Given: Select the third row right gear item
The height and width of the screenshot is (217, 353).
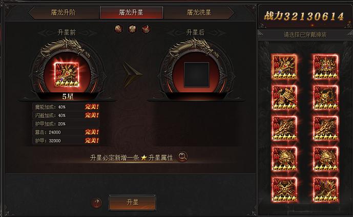Looking at the screenshot, I should 325,128.
